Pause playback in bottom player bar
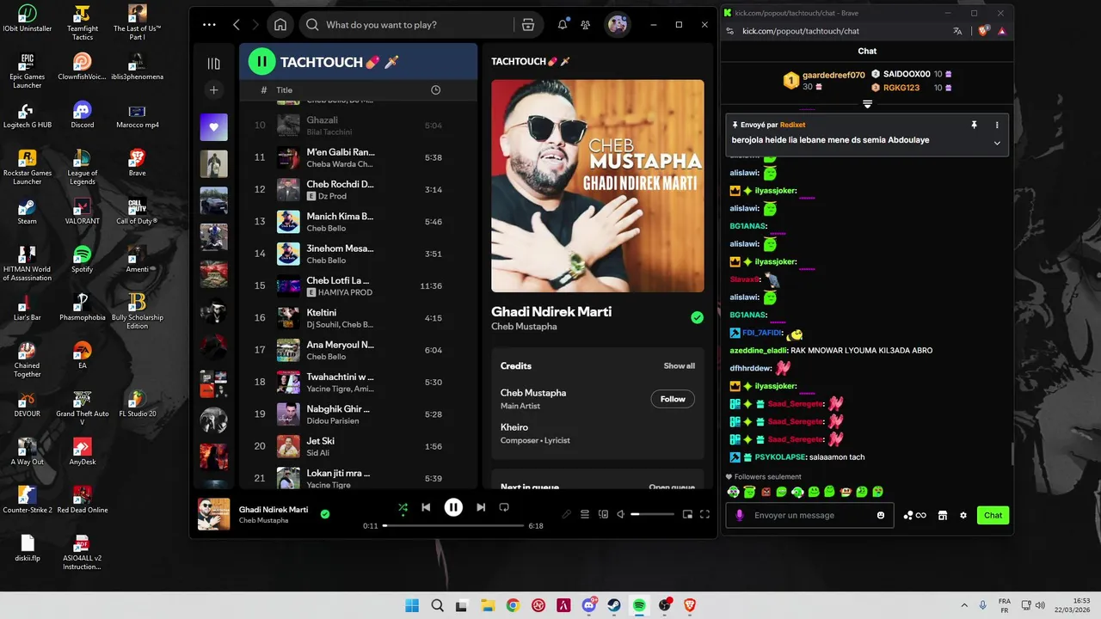 point(453,507)
